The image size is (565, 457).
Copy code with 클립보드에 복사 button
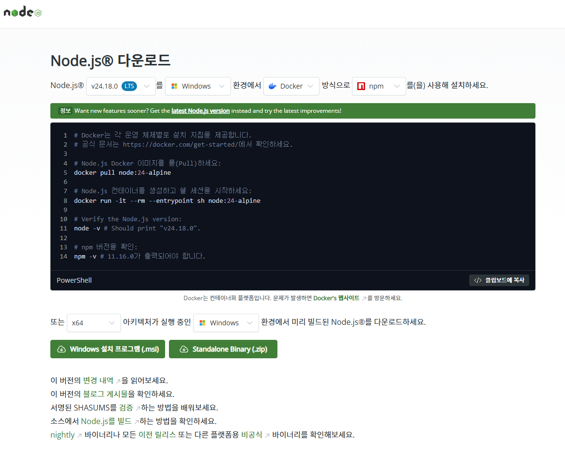coord(499,280)
